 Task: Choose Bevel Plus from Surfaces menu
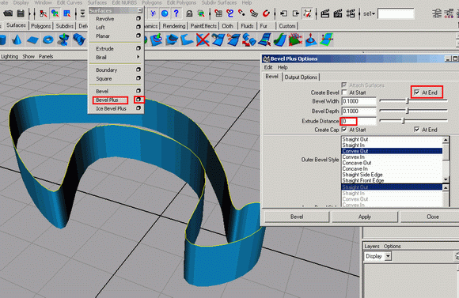coord(107,100)
